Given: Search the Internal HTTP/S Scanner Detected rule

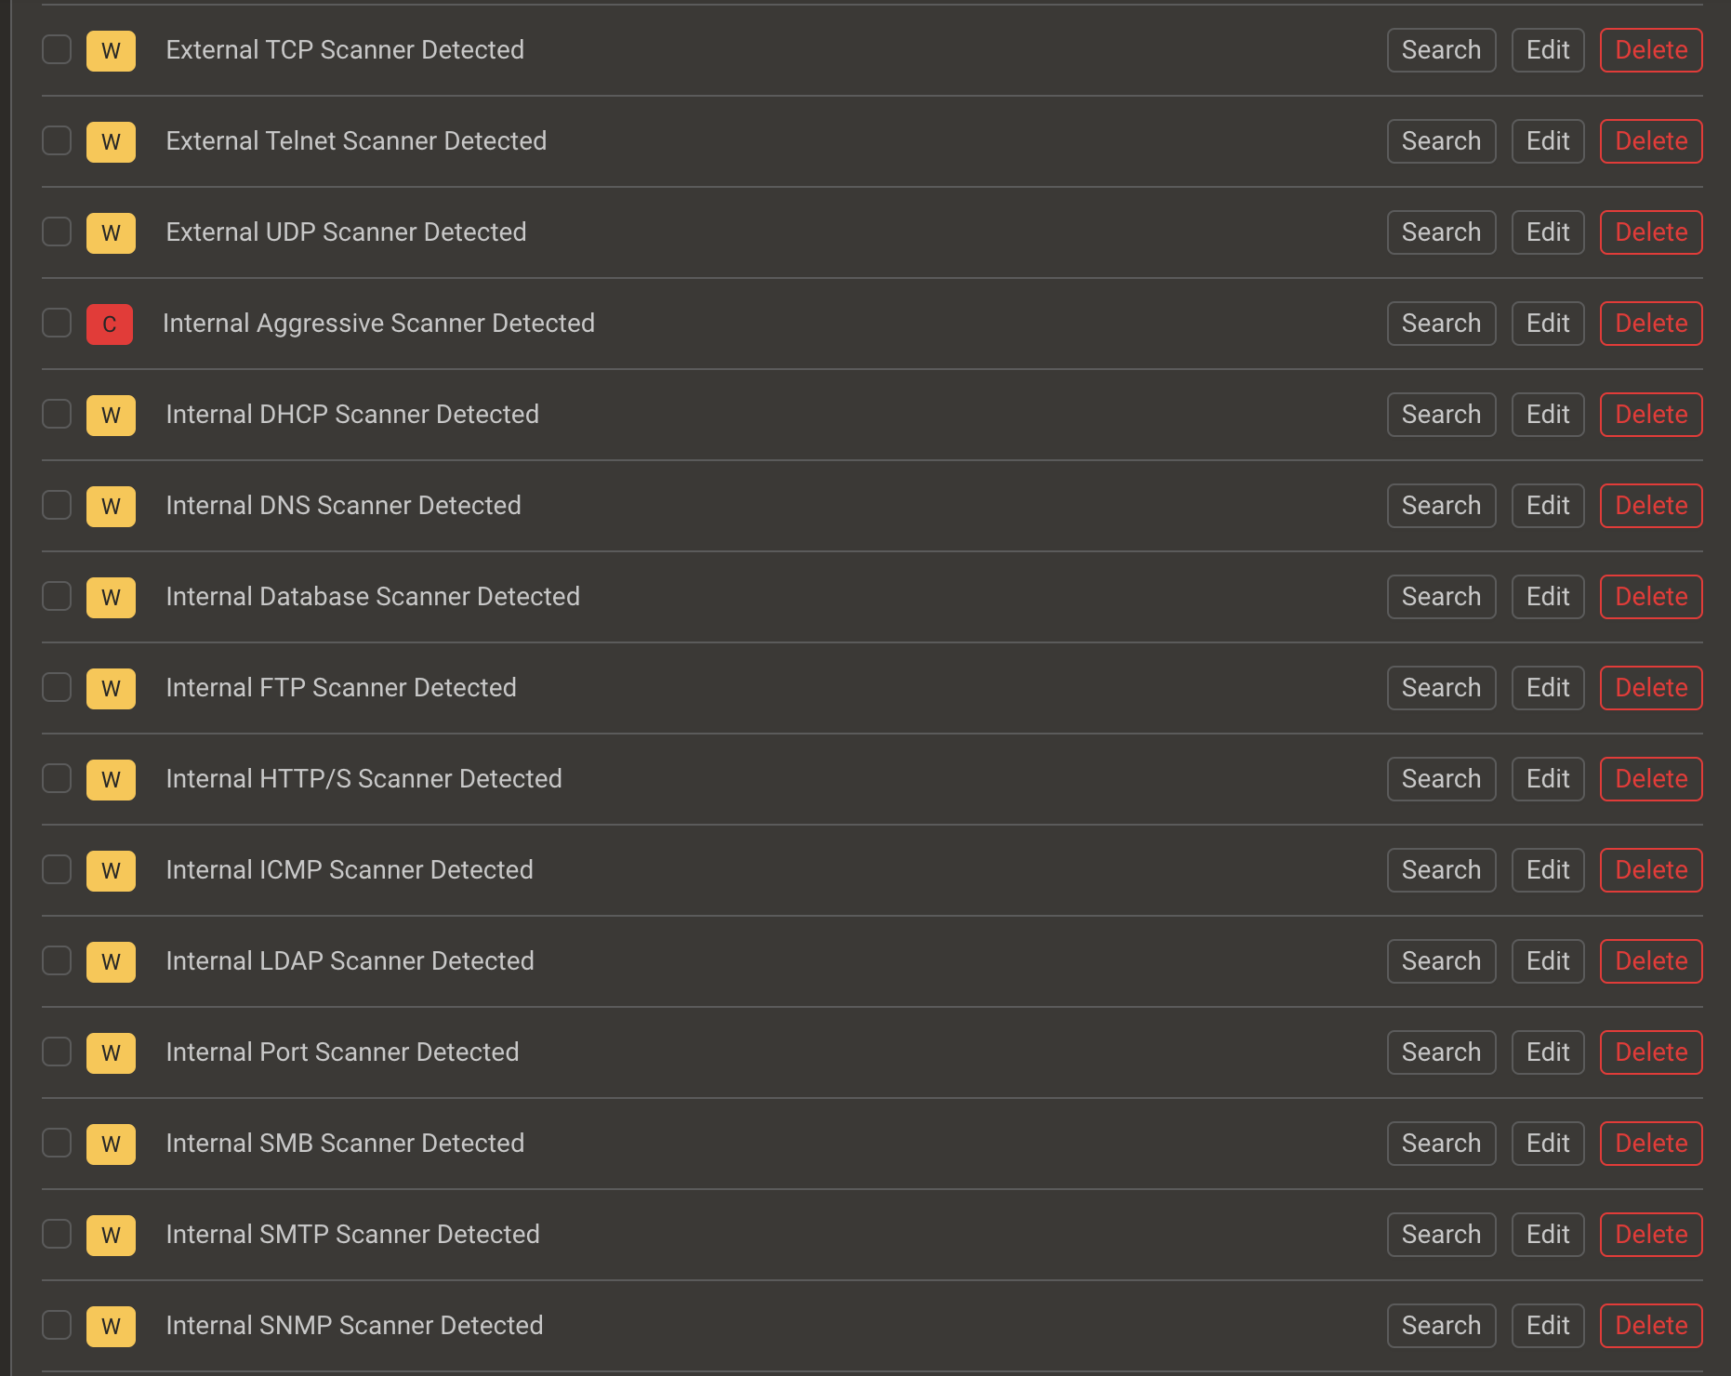Looking at the screenshot, I should [x=1441, y=779].
